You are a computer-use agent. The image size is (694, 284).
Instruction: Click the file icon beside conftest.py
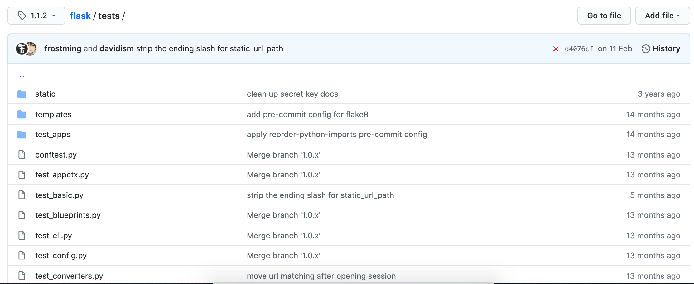(x=22, y=154)
